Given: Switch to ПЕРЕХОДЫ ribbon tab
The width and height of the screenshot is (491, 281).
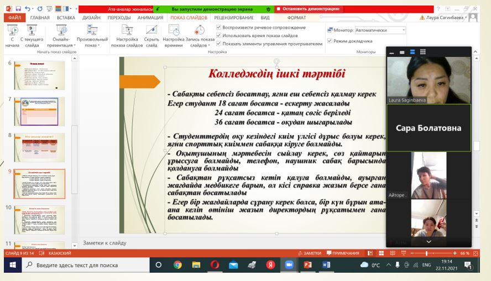Looking at the screenshot, I should coord(119,18).
